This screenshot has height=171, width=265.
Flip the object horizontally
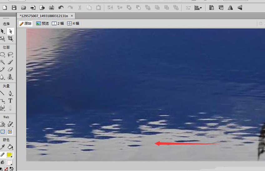[230, 8]
